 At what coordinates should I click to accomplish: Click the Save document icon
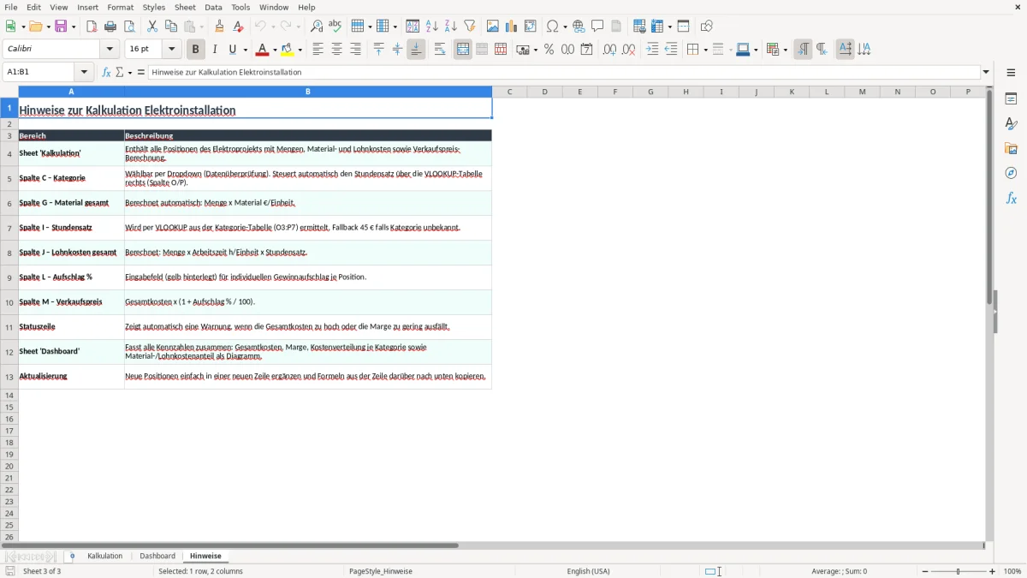click(x=61, y=27)
